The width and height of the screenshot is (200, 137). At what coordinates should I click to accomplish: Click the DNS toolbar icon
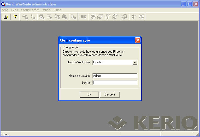pyautogui.click(x=108, y=17)
